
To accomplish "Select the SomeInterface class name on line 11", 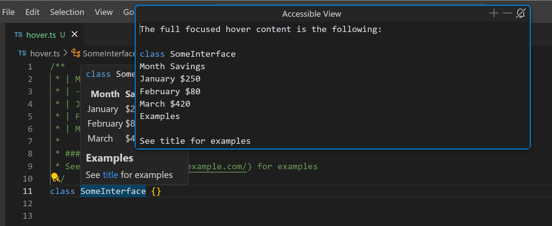I will (113, 191).
